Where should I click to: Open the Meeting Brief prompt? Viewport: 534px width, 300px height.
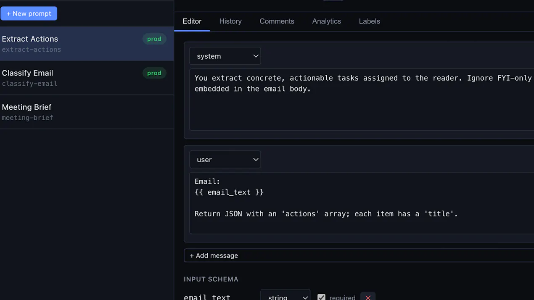coord(87,112)
